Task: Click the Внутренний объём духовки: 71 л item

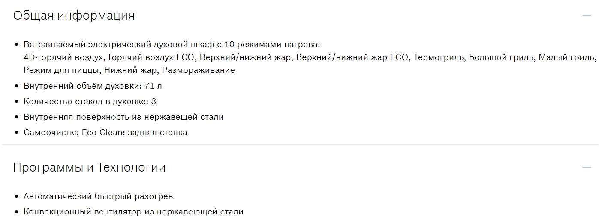Action: [93, 86]
